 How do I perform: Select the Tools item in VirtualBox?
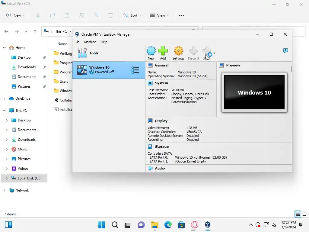click(x=109, y=53)
